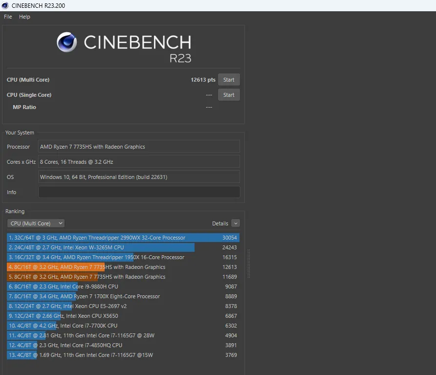Click the Cinebench sphere logo
Image resolution: width=436 pixels, height=375 pixels.
67,42
